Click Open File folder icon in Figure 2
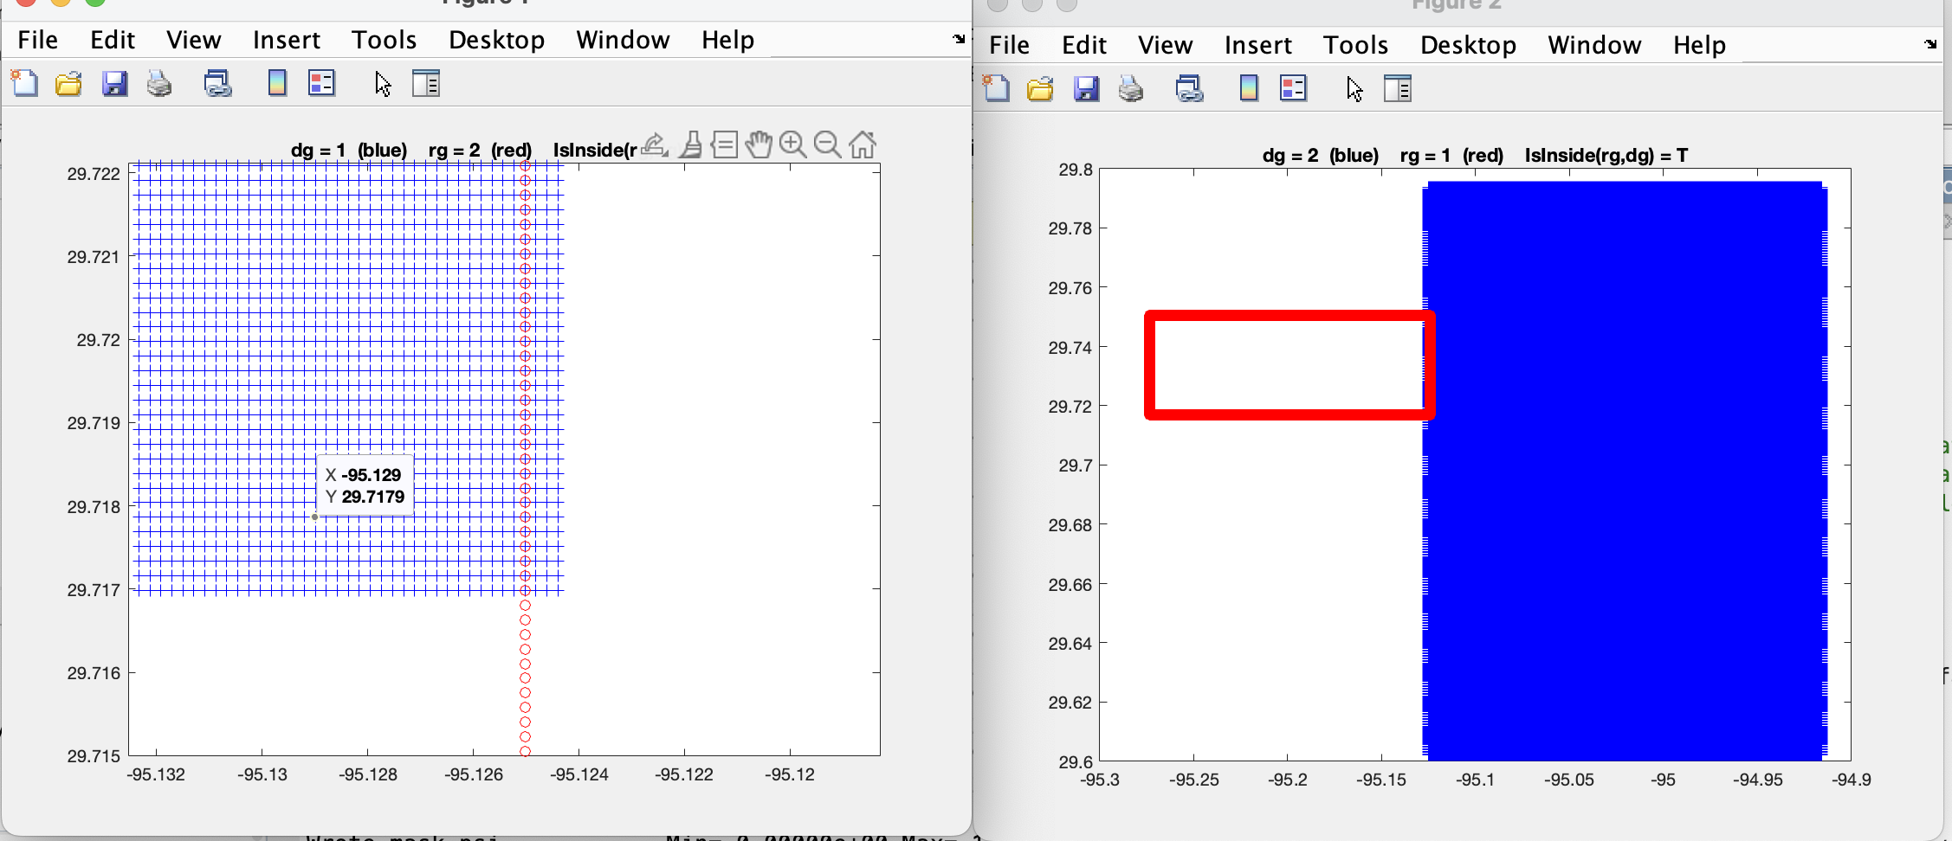 [x=1039, y=88]
